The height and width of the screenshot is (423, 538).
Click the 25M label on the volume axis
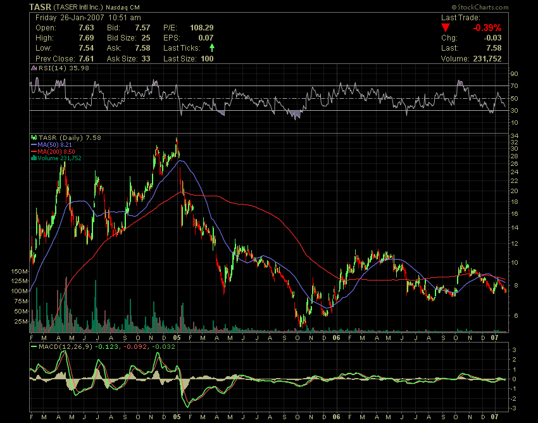22,322
